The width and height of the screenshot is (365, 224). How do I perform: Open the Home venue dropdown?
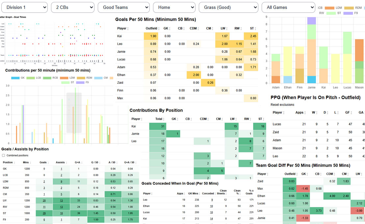[x=174, y=7]
